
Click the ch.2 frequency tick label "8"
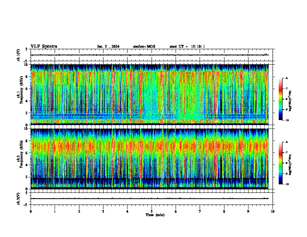coord(27,141)
